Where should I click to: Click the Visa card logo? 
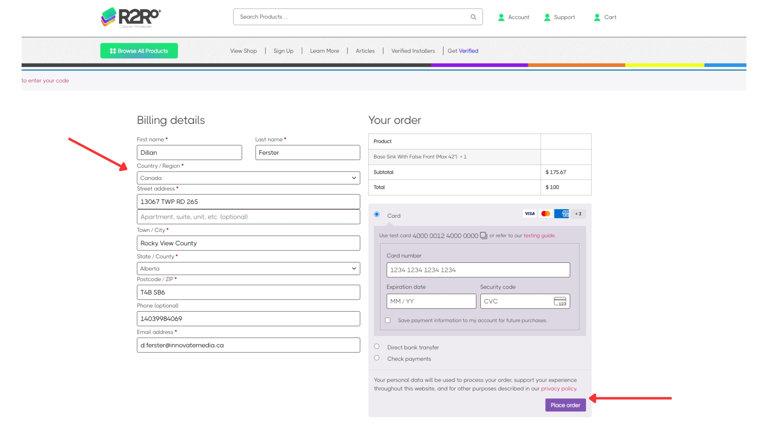(x=530, y=214)
